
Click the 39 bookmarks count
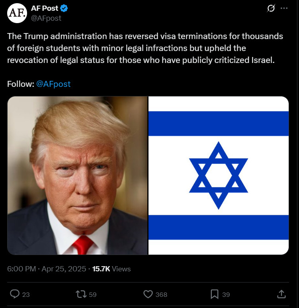(226, 294)
